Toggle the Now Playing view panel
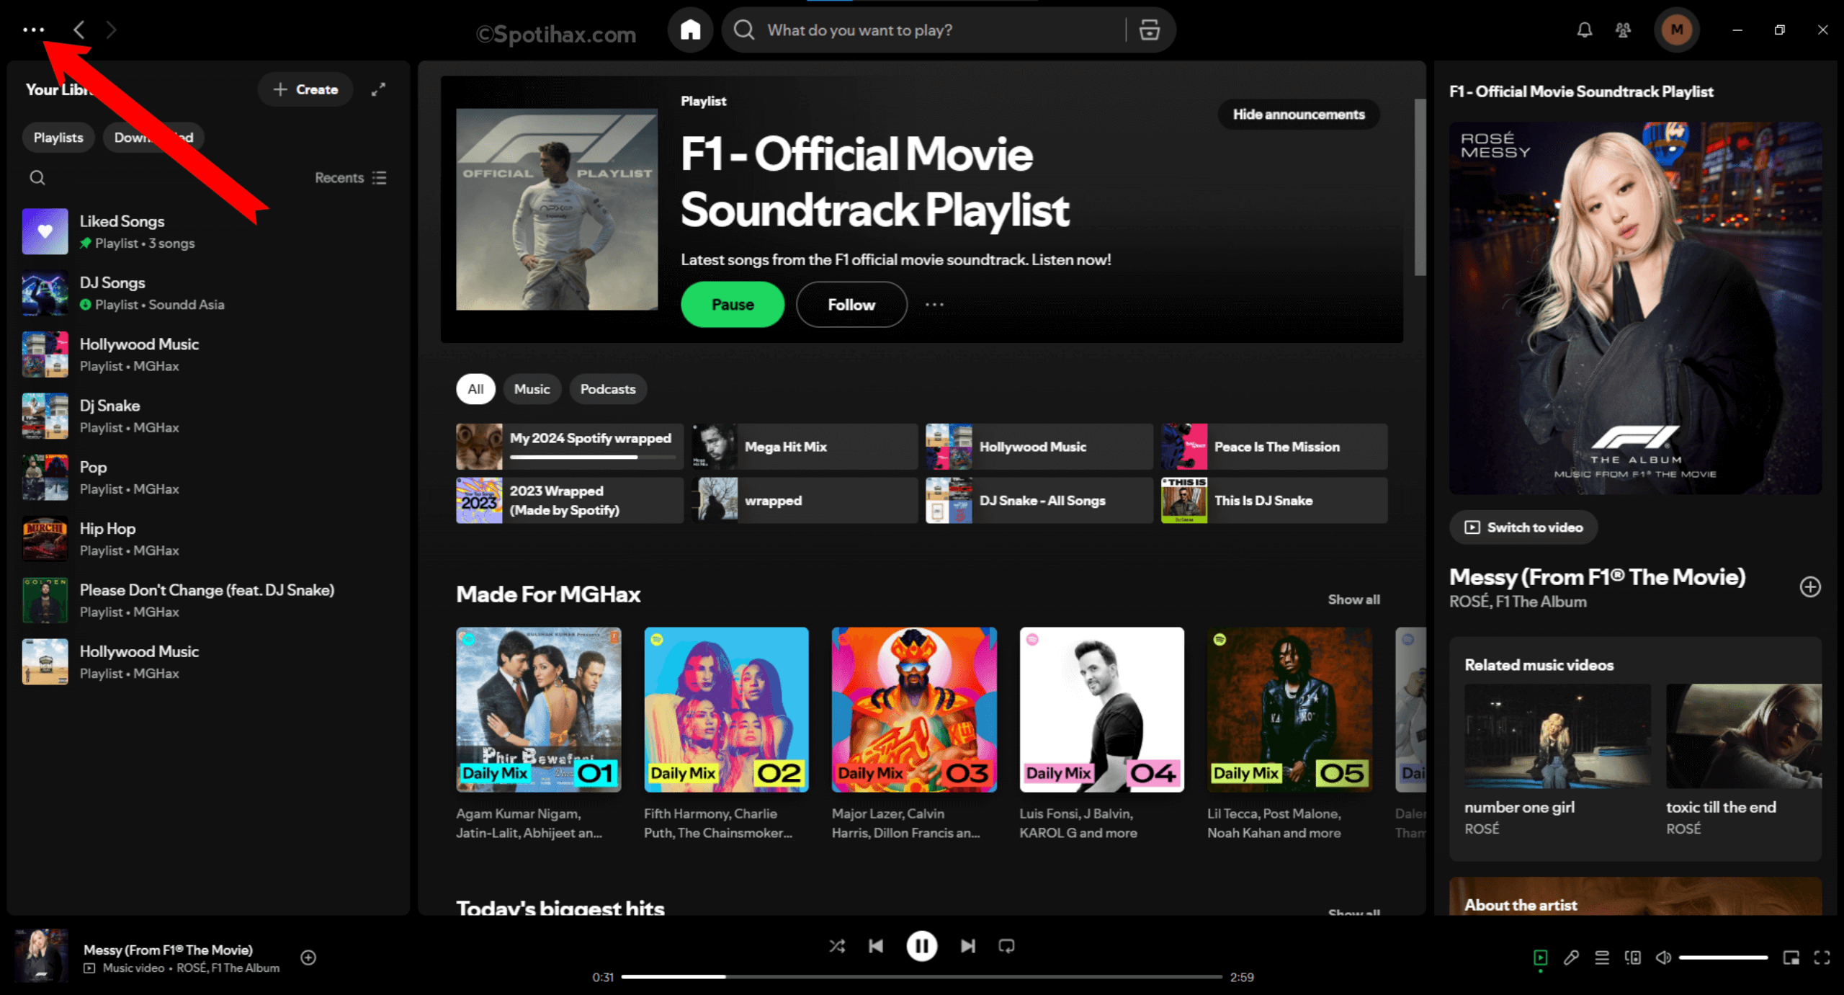This screenshot has height=995, width=1844. pos(1540,958)
